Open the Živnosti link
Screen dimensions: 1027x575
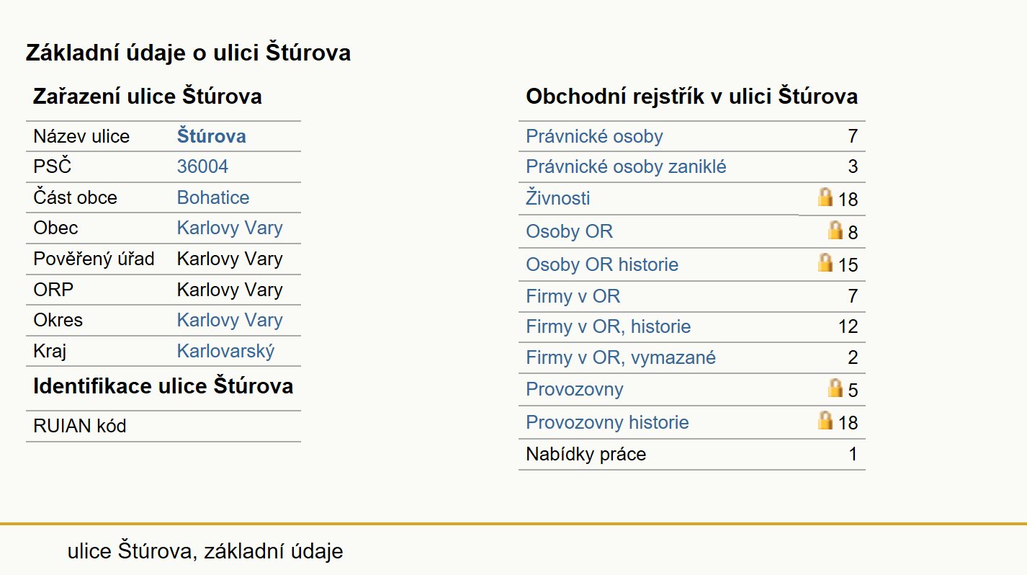pyautogui.click(x=558, y=197)
